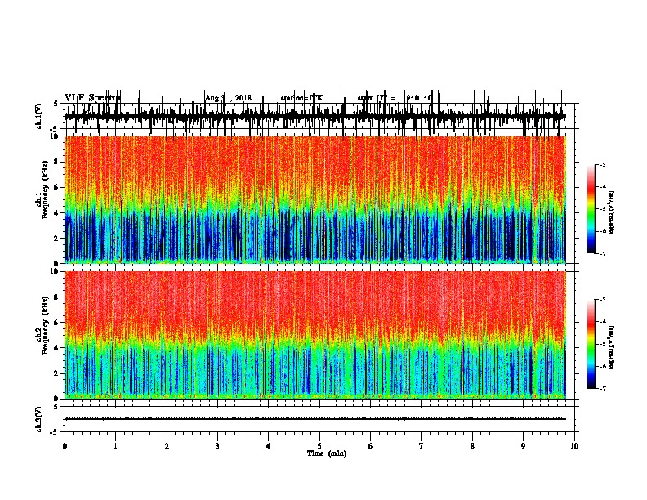
Task: Click the '2' kHz tick of ch.2 spectrogram
Action: click(x=56, y=373)
